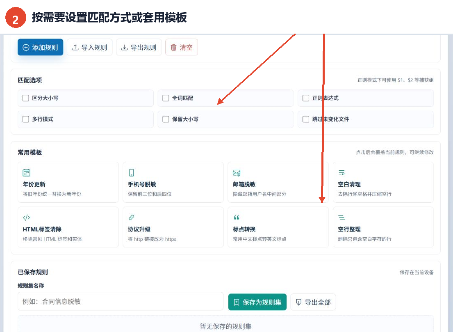
Task: Choose the 邮箱脱敏 template title
Action: (x=244, y=184)
